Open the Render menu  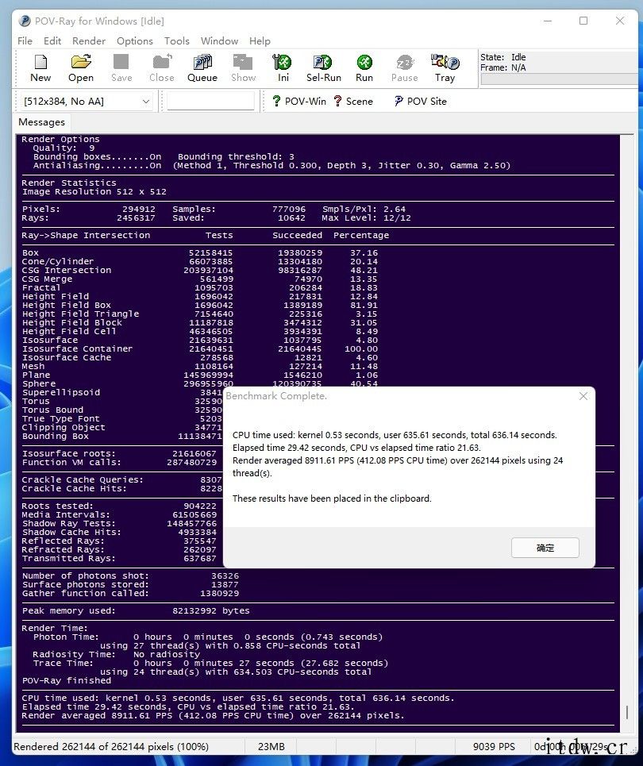coord(89,41)
